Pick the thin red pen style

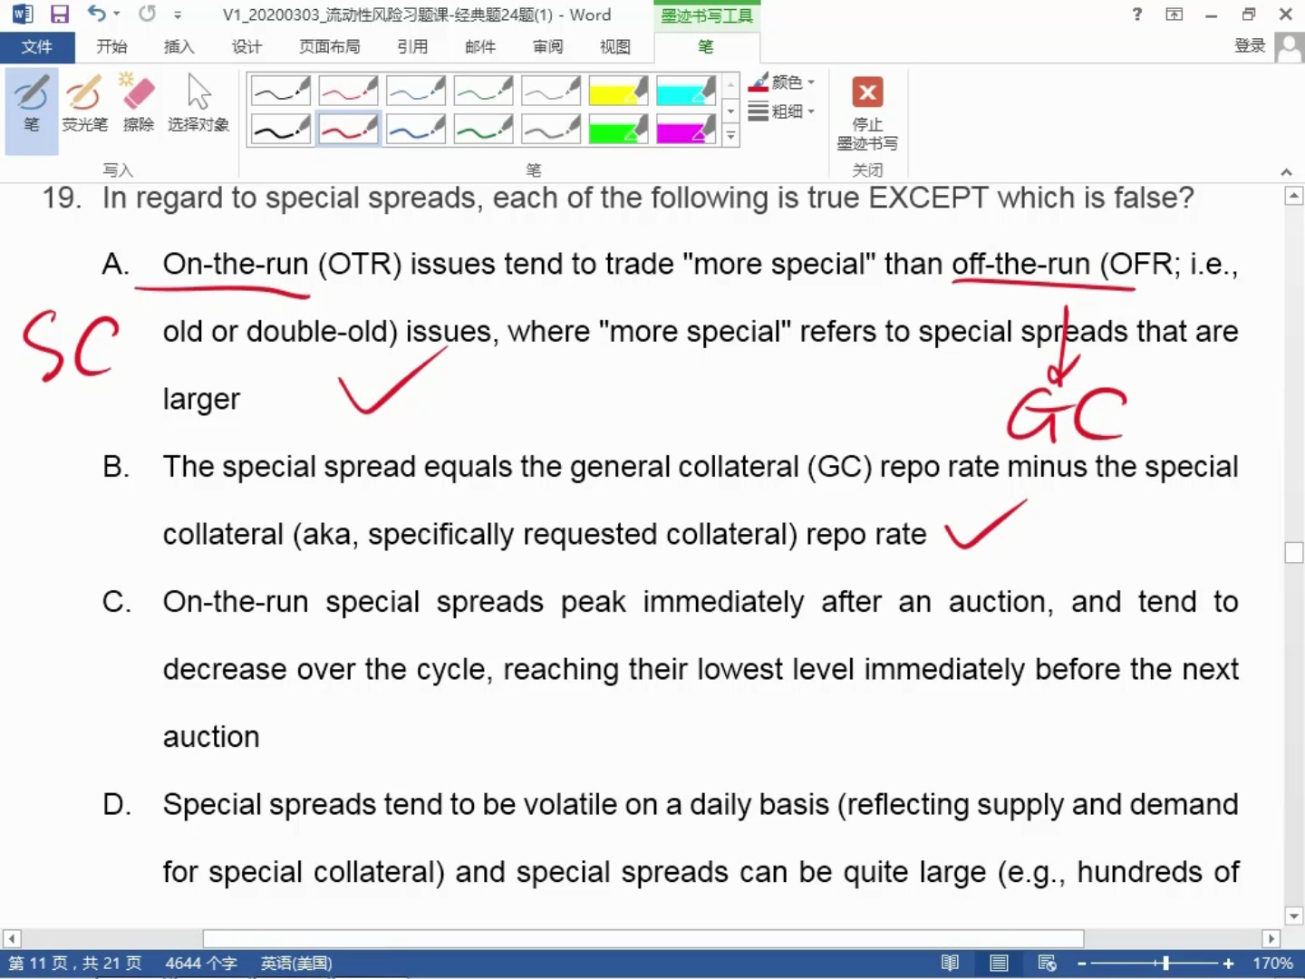348,91
